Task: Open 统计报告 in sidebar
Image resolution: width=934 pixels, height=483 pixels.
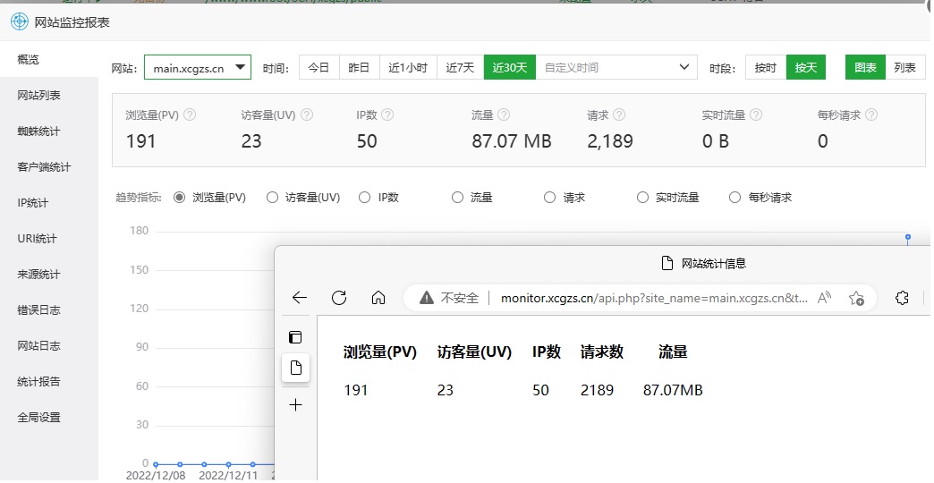Action: pyautogui.click(x=49, y=381)
